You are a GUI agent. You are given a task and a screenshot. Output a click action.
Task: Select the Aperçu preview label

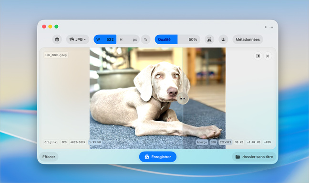202,142
